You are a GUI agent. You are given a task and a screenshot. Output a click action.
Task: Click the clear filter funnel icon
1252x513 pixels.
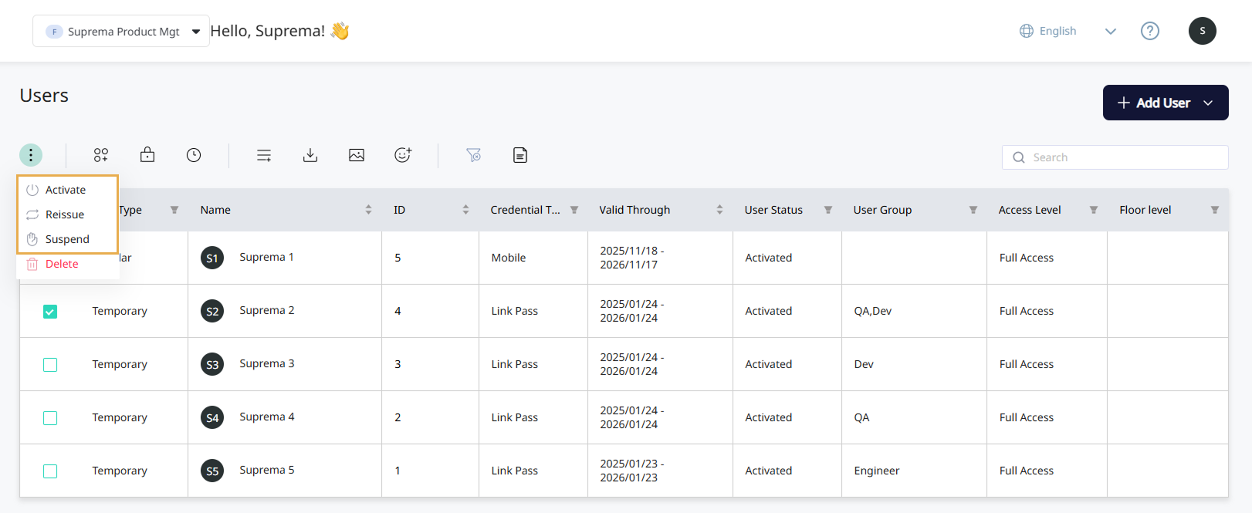tap(474, 155)
